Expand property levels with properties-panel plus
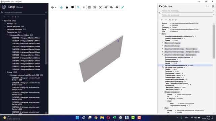This screenshot has height=121, width=216. (x=162, y=20)
